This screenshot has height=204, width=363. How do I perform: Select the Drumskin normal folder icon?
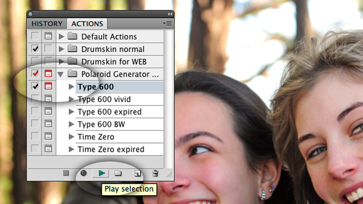coord(73,48)
